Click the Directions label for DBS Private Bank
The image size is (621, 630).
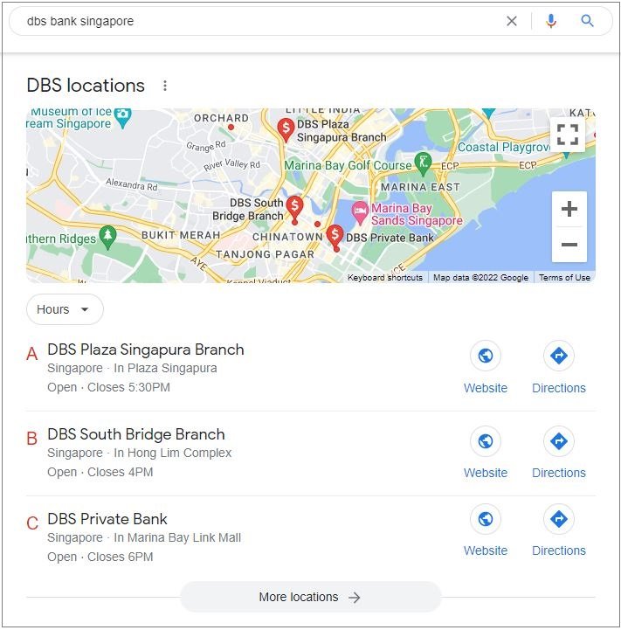pyautogui.click(x=559, y=550)
